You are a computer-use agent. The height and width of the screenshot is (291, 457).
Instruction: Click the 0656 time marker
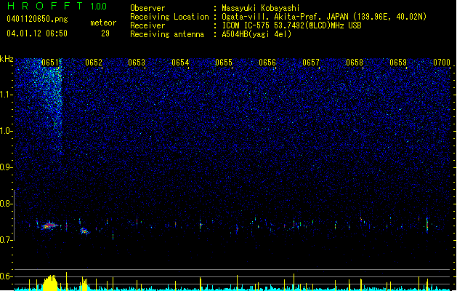coord(267,63)
